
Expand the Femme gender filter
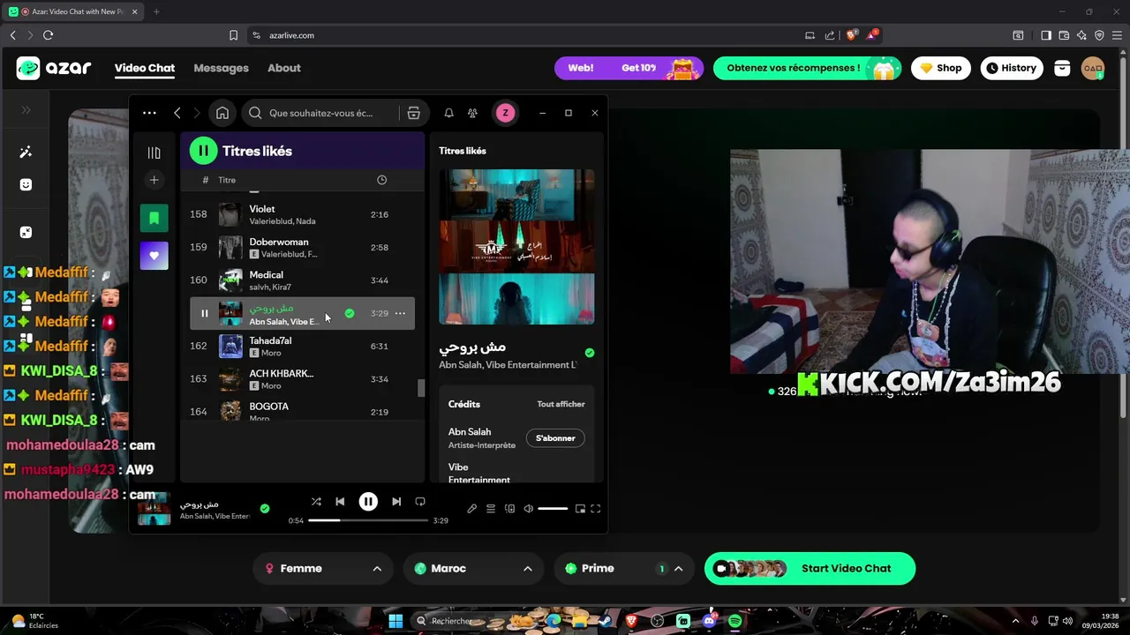click(324, 568)
